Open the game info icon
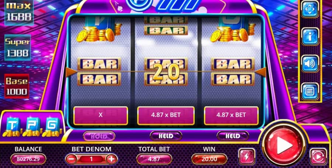 pos(310,36)
